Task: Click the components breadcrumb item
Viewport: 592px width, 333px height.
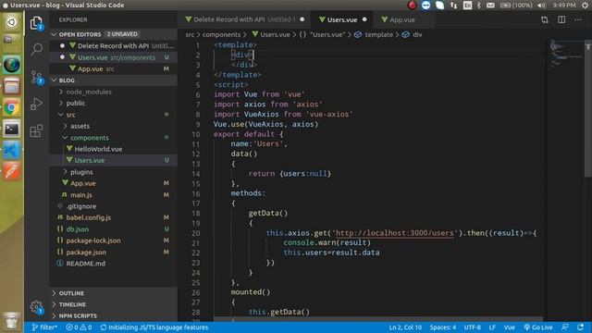Action: [221, 35]
